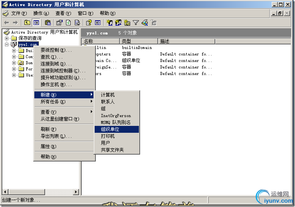The image size is (295, 207).
Task: Choose 委派控制(E)... from context menu
Action: point(64,50)
